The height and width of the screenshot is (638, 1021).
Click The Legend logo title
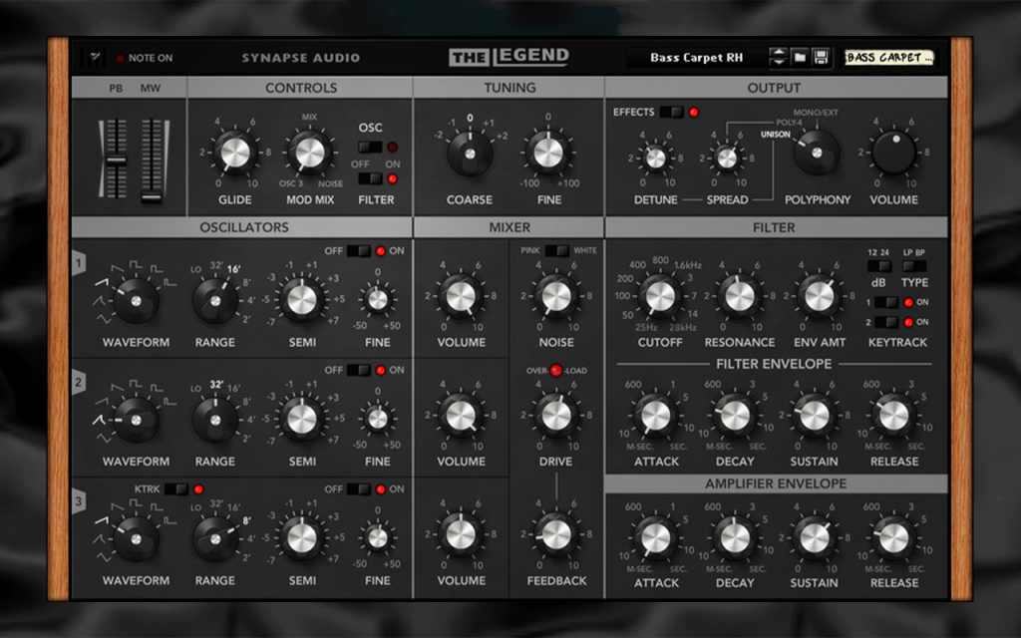pos(510,57)
